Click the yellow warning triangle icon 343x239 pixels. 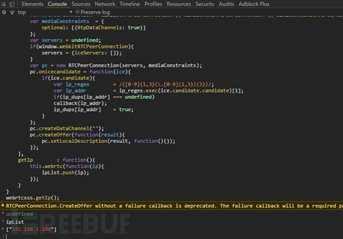click(2, 205)
